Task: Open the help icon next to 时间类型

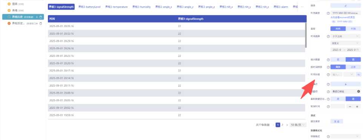Action: coord(328,13)
